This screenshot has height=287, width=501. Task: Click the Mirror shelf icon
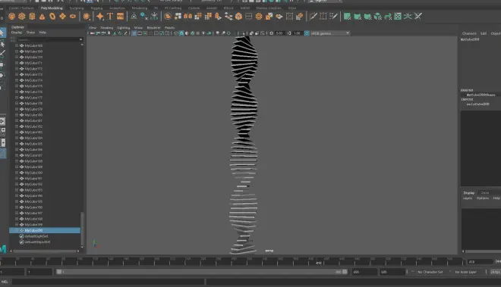pos(188,16)
